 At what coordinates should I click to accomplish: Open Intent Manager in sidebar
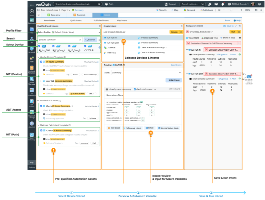[x=32, y=81]
